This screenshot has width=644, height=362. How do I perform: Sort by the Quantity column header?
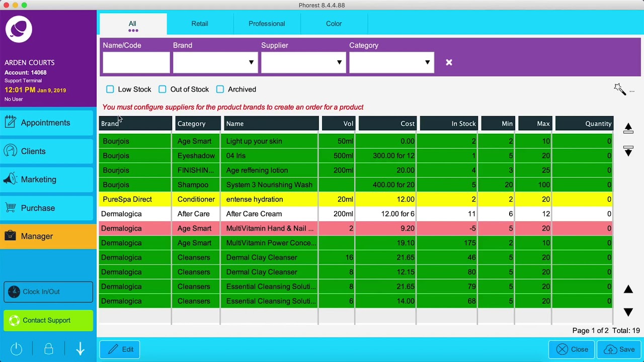point(584,124)
